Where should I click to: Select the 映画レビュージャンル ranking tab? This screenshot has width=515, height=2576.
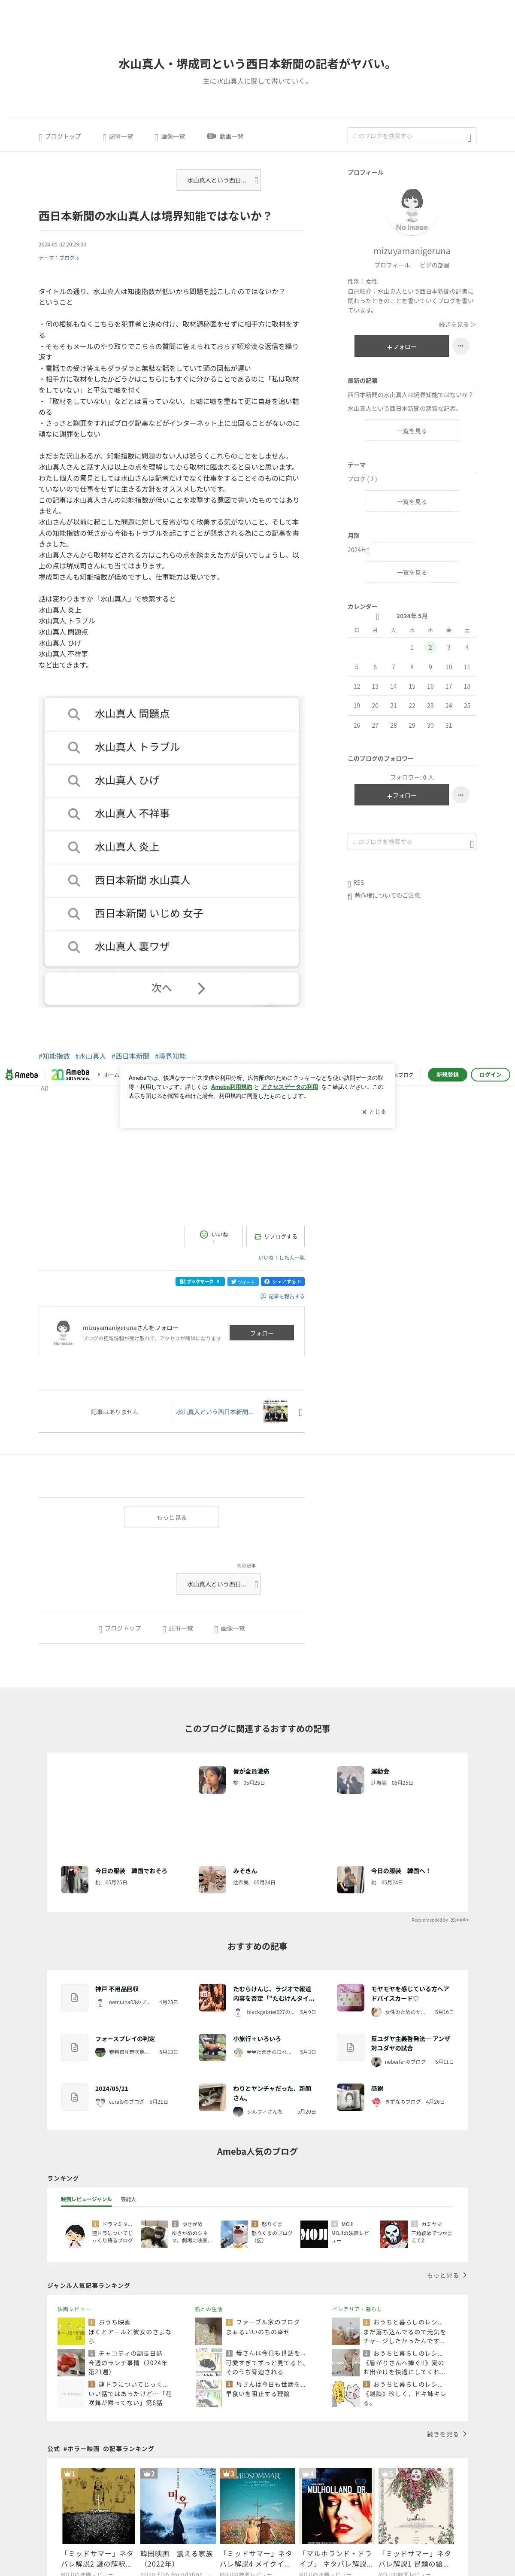point(86,2199)
